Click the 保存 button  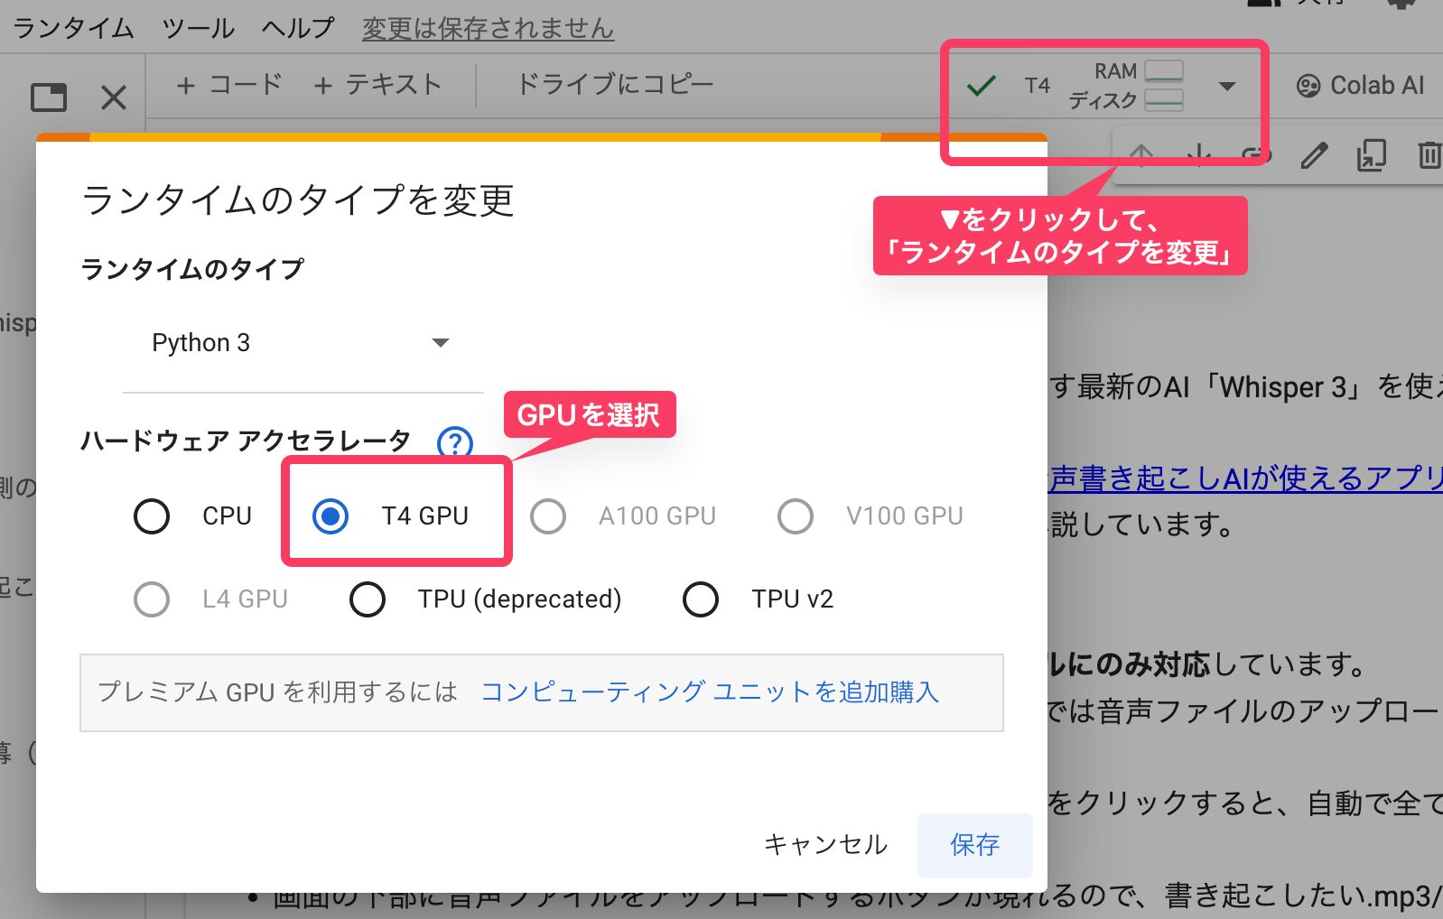[x=974, y=845]
